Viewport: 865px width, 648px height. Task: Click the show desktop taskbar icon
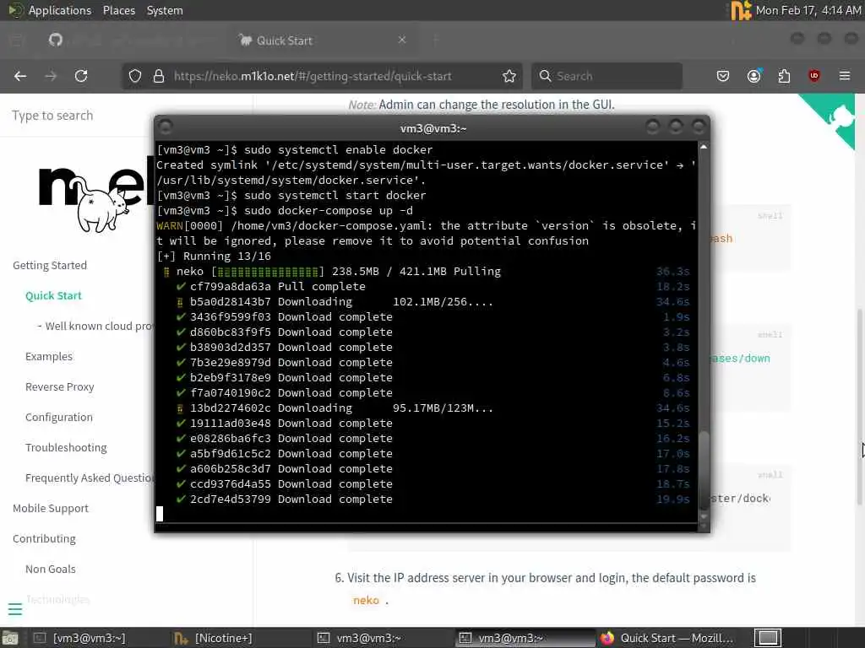point(10,638)
